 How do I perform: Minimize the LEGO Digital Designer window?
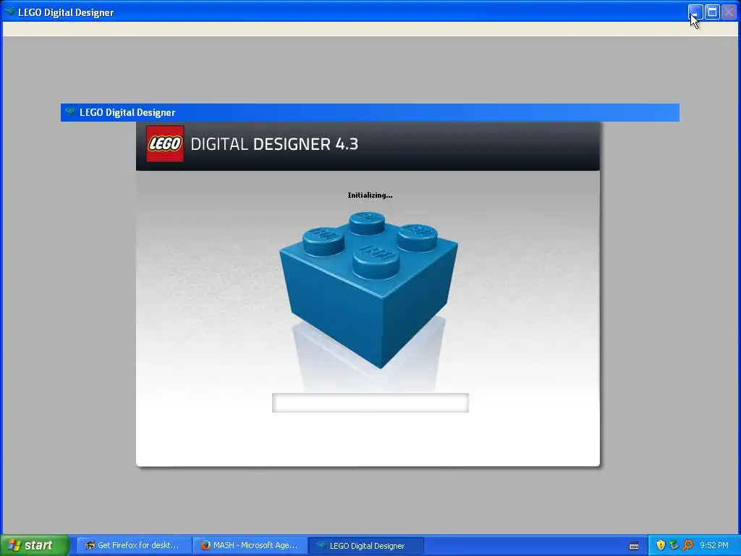coord(695,12)
